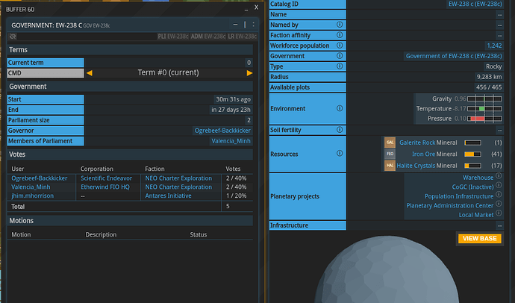Screen dimensions: 515x303
Task: Click the Temperature environment gauge
Action: pos(484,109)
